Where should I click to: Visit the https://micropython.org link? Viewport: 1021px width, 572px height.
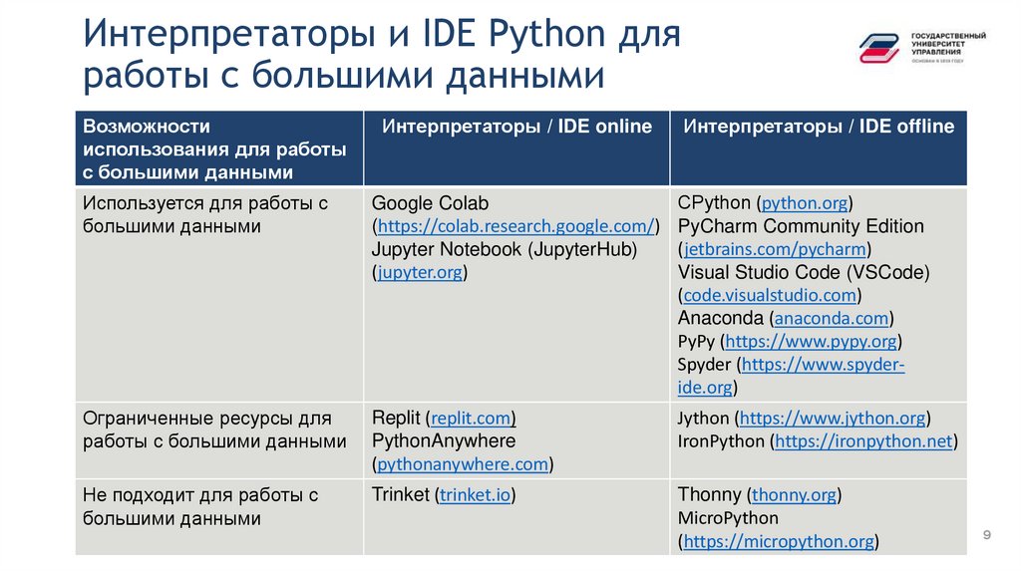[779, 541]
